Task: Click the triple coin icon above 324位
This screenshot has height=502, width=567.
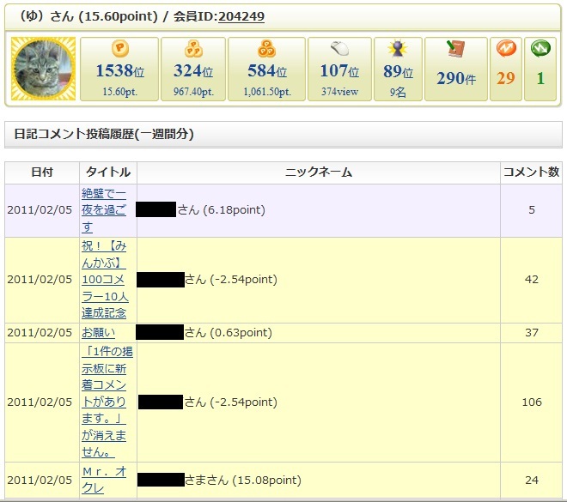Action: coord(194,50)
